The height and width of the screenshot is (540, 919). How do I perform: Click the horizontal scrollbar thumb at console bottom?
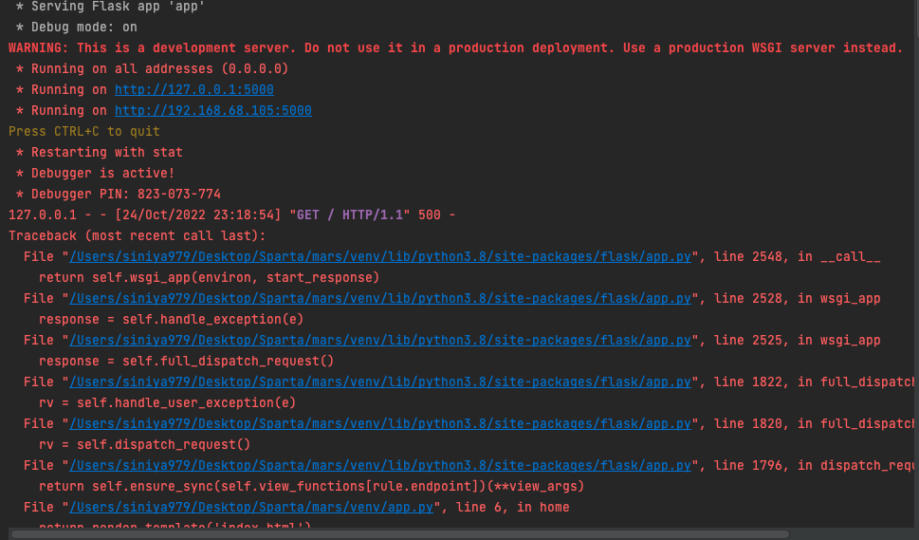click(x=399, y=534)
